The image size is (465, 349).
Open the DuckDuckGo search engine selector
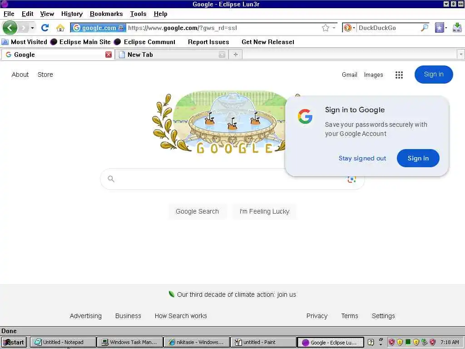[349, 28]
